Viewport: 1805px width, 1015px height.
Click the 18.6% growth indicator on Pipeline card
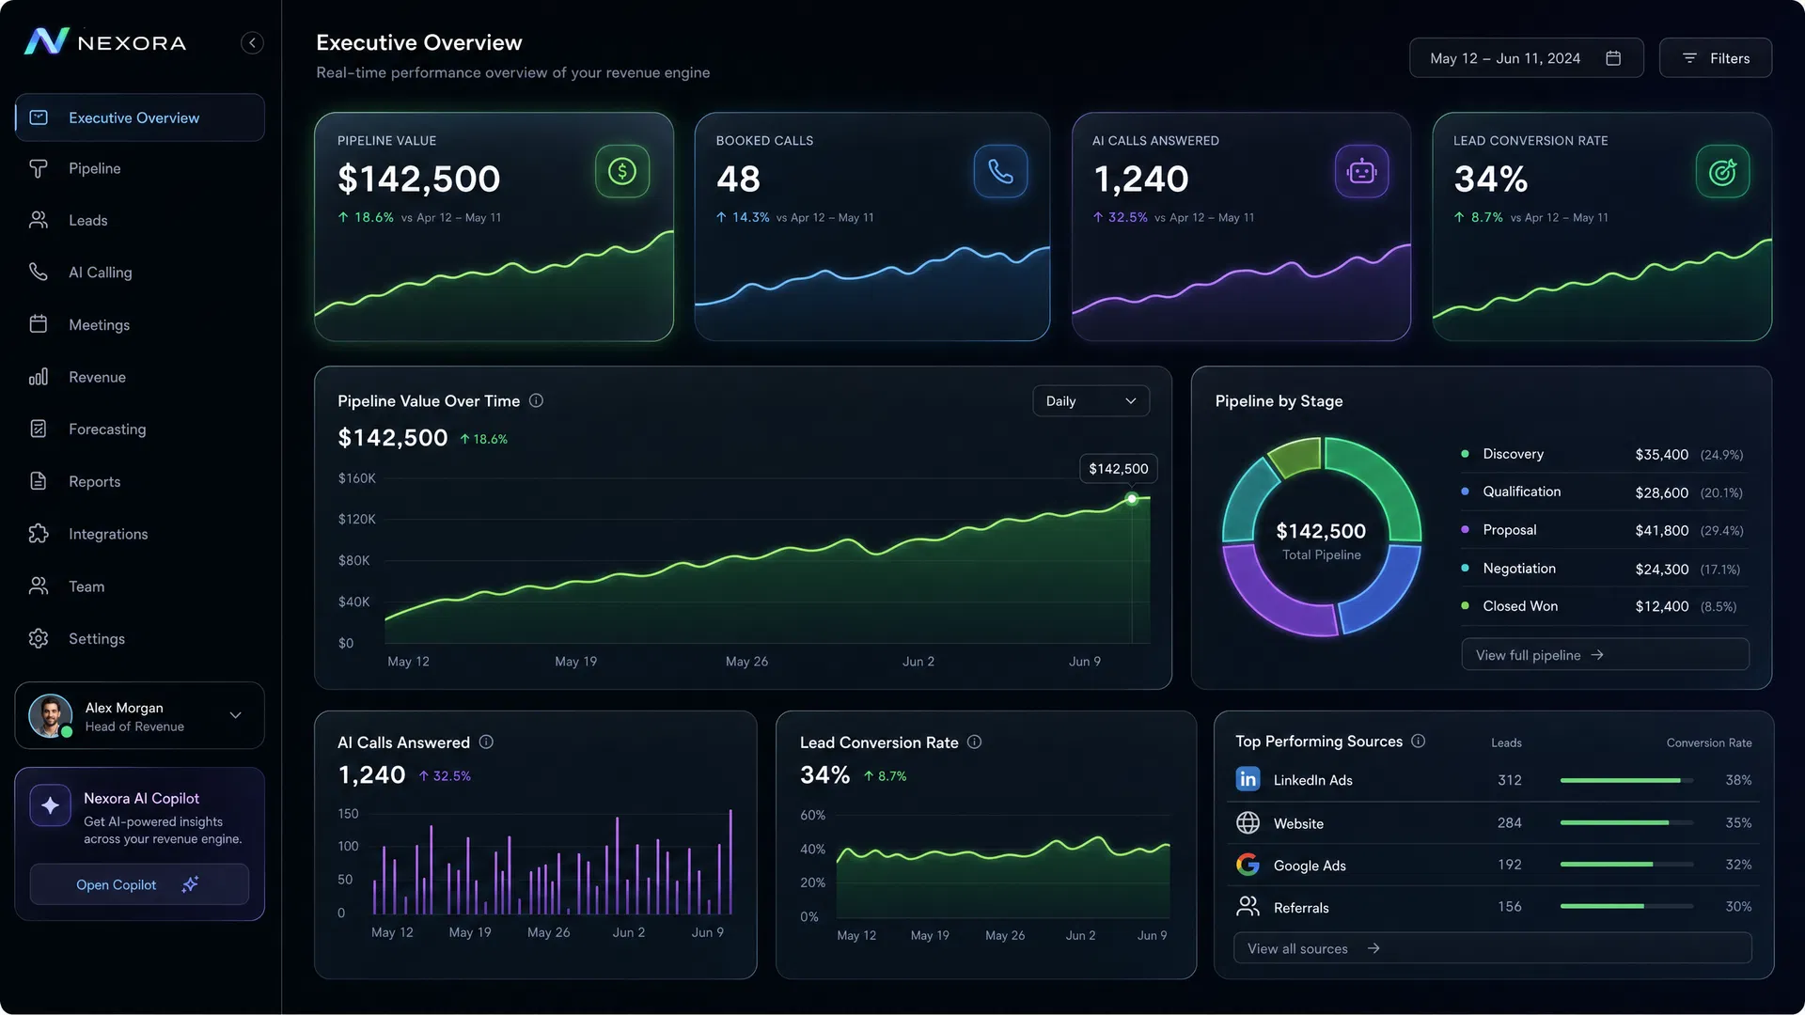[366, 217]
